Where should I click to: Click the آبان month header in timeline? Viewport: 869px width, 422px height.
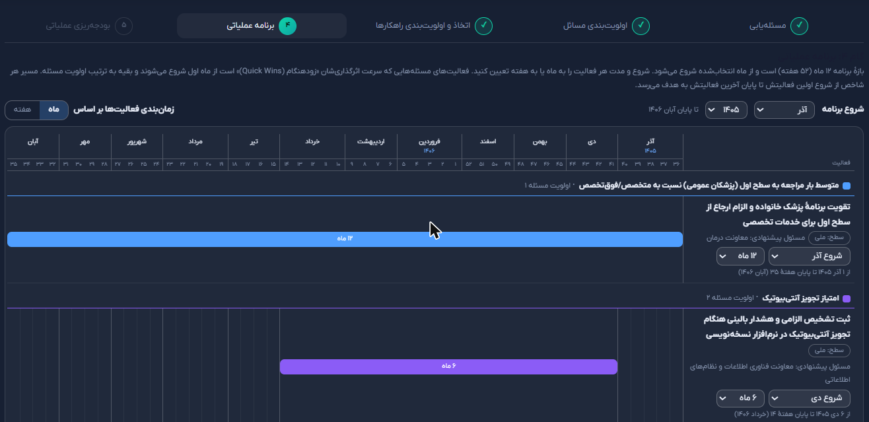(33, 141)
